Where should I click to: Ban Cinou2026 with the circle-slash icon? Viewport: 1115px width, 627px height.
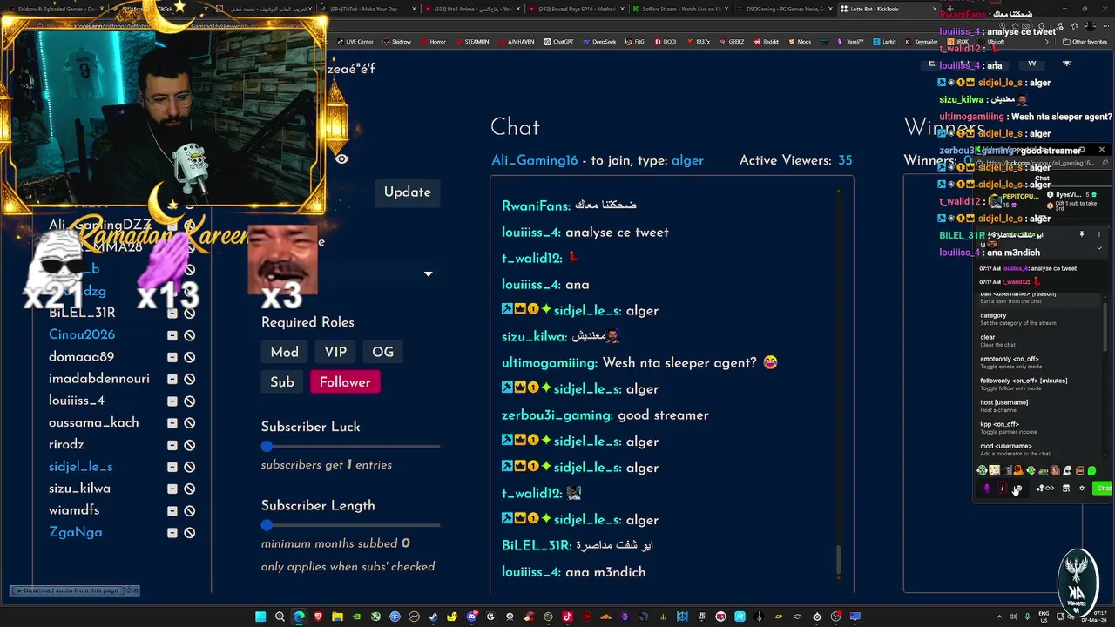189,335
